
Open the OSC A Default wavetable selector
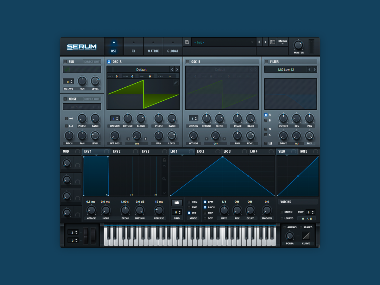pos(142,69)
